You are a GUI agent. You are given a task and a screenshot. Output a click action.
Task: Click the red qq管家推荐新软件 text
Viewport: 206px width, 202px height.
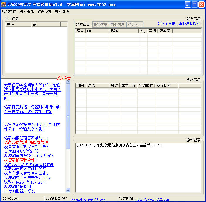(x=20, y=160)
